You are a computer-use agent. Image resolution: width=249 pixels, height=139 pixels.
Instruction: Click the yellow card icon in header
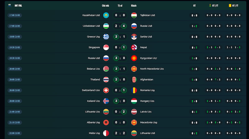click(230, 5)
